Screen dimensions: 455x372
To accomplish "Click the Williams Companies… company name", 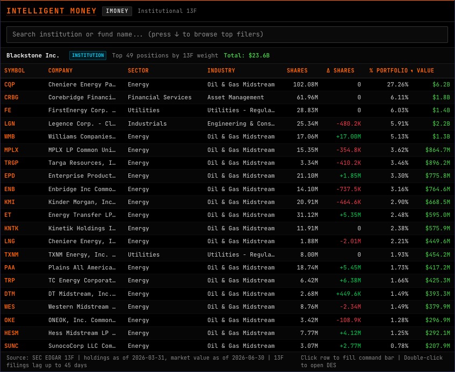I will (82, 136).
